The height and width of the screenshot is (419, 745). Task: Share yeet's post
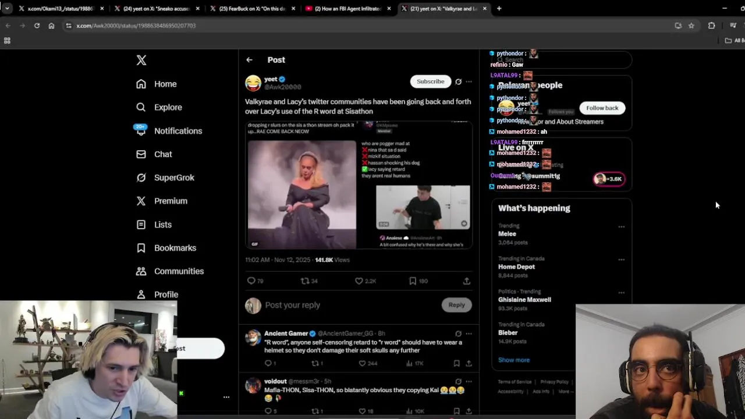(466, 281)
